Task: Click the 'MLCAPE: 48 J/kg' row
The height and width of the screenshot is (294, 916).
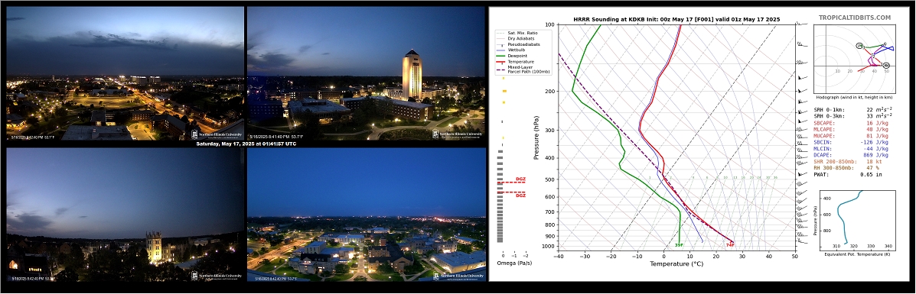Action: 852,130
